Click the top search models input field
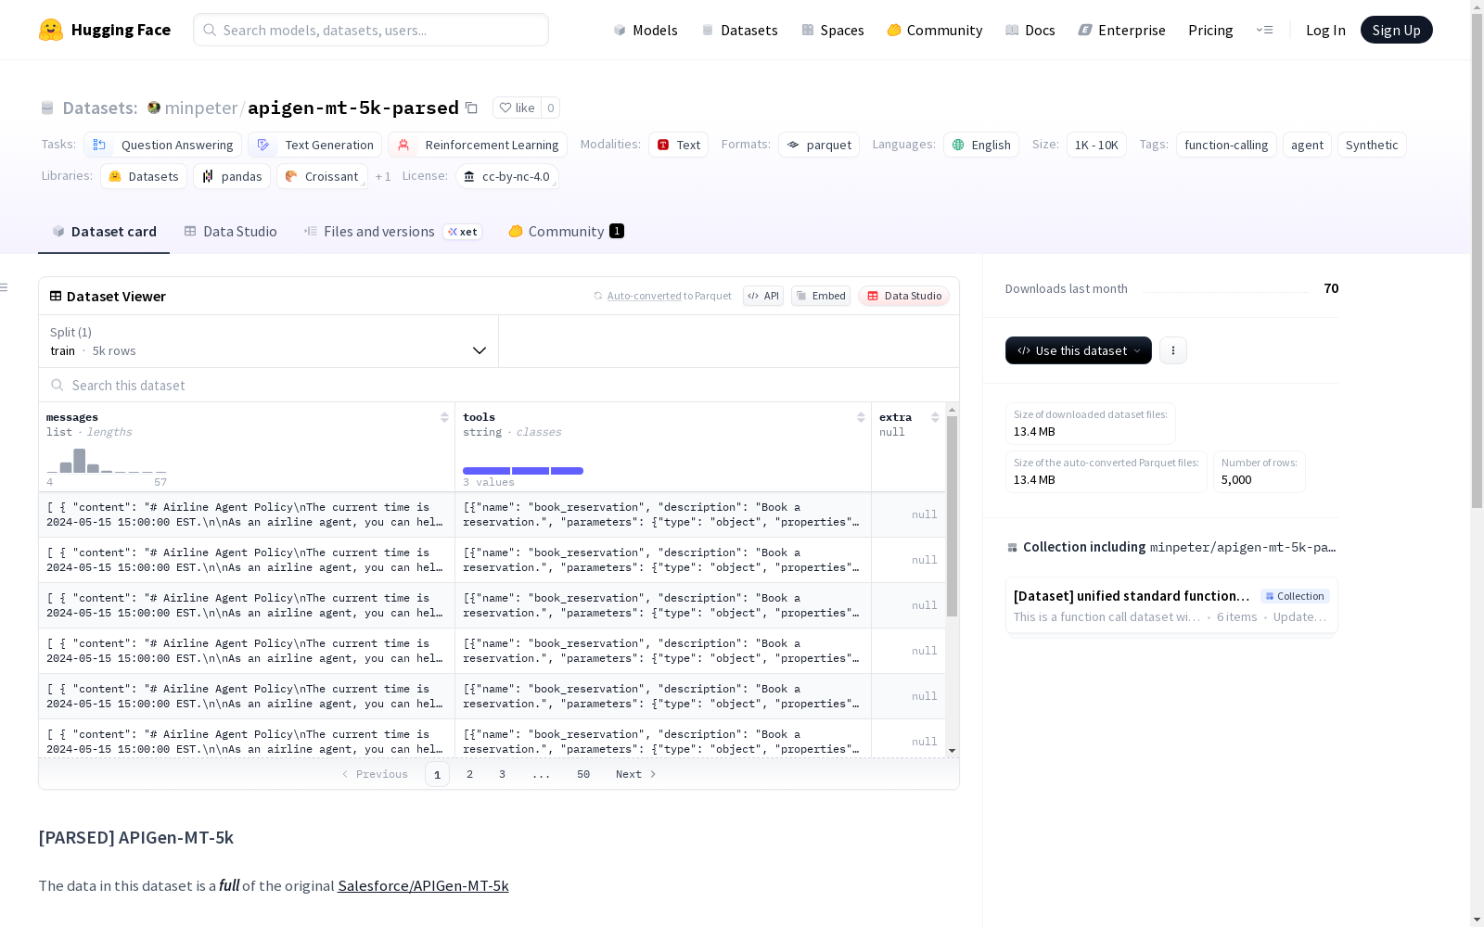Screen dimensions: 1484x927 371,30
